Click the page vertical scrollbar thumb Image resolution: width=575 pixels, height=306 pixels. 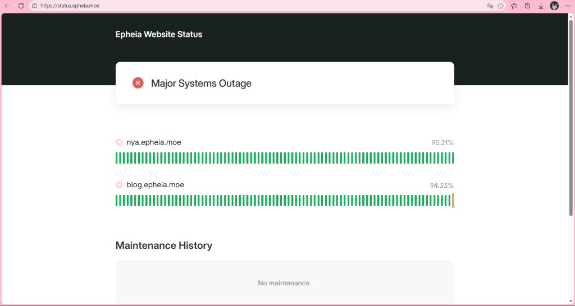click(x=571, y=117)
